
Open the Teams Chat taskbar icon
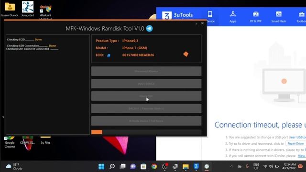[x=133, y=166]
